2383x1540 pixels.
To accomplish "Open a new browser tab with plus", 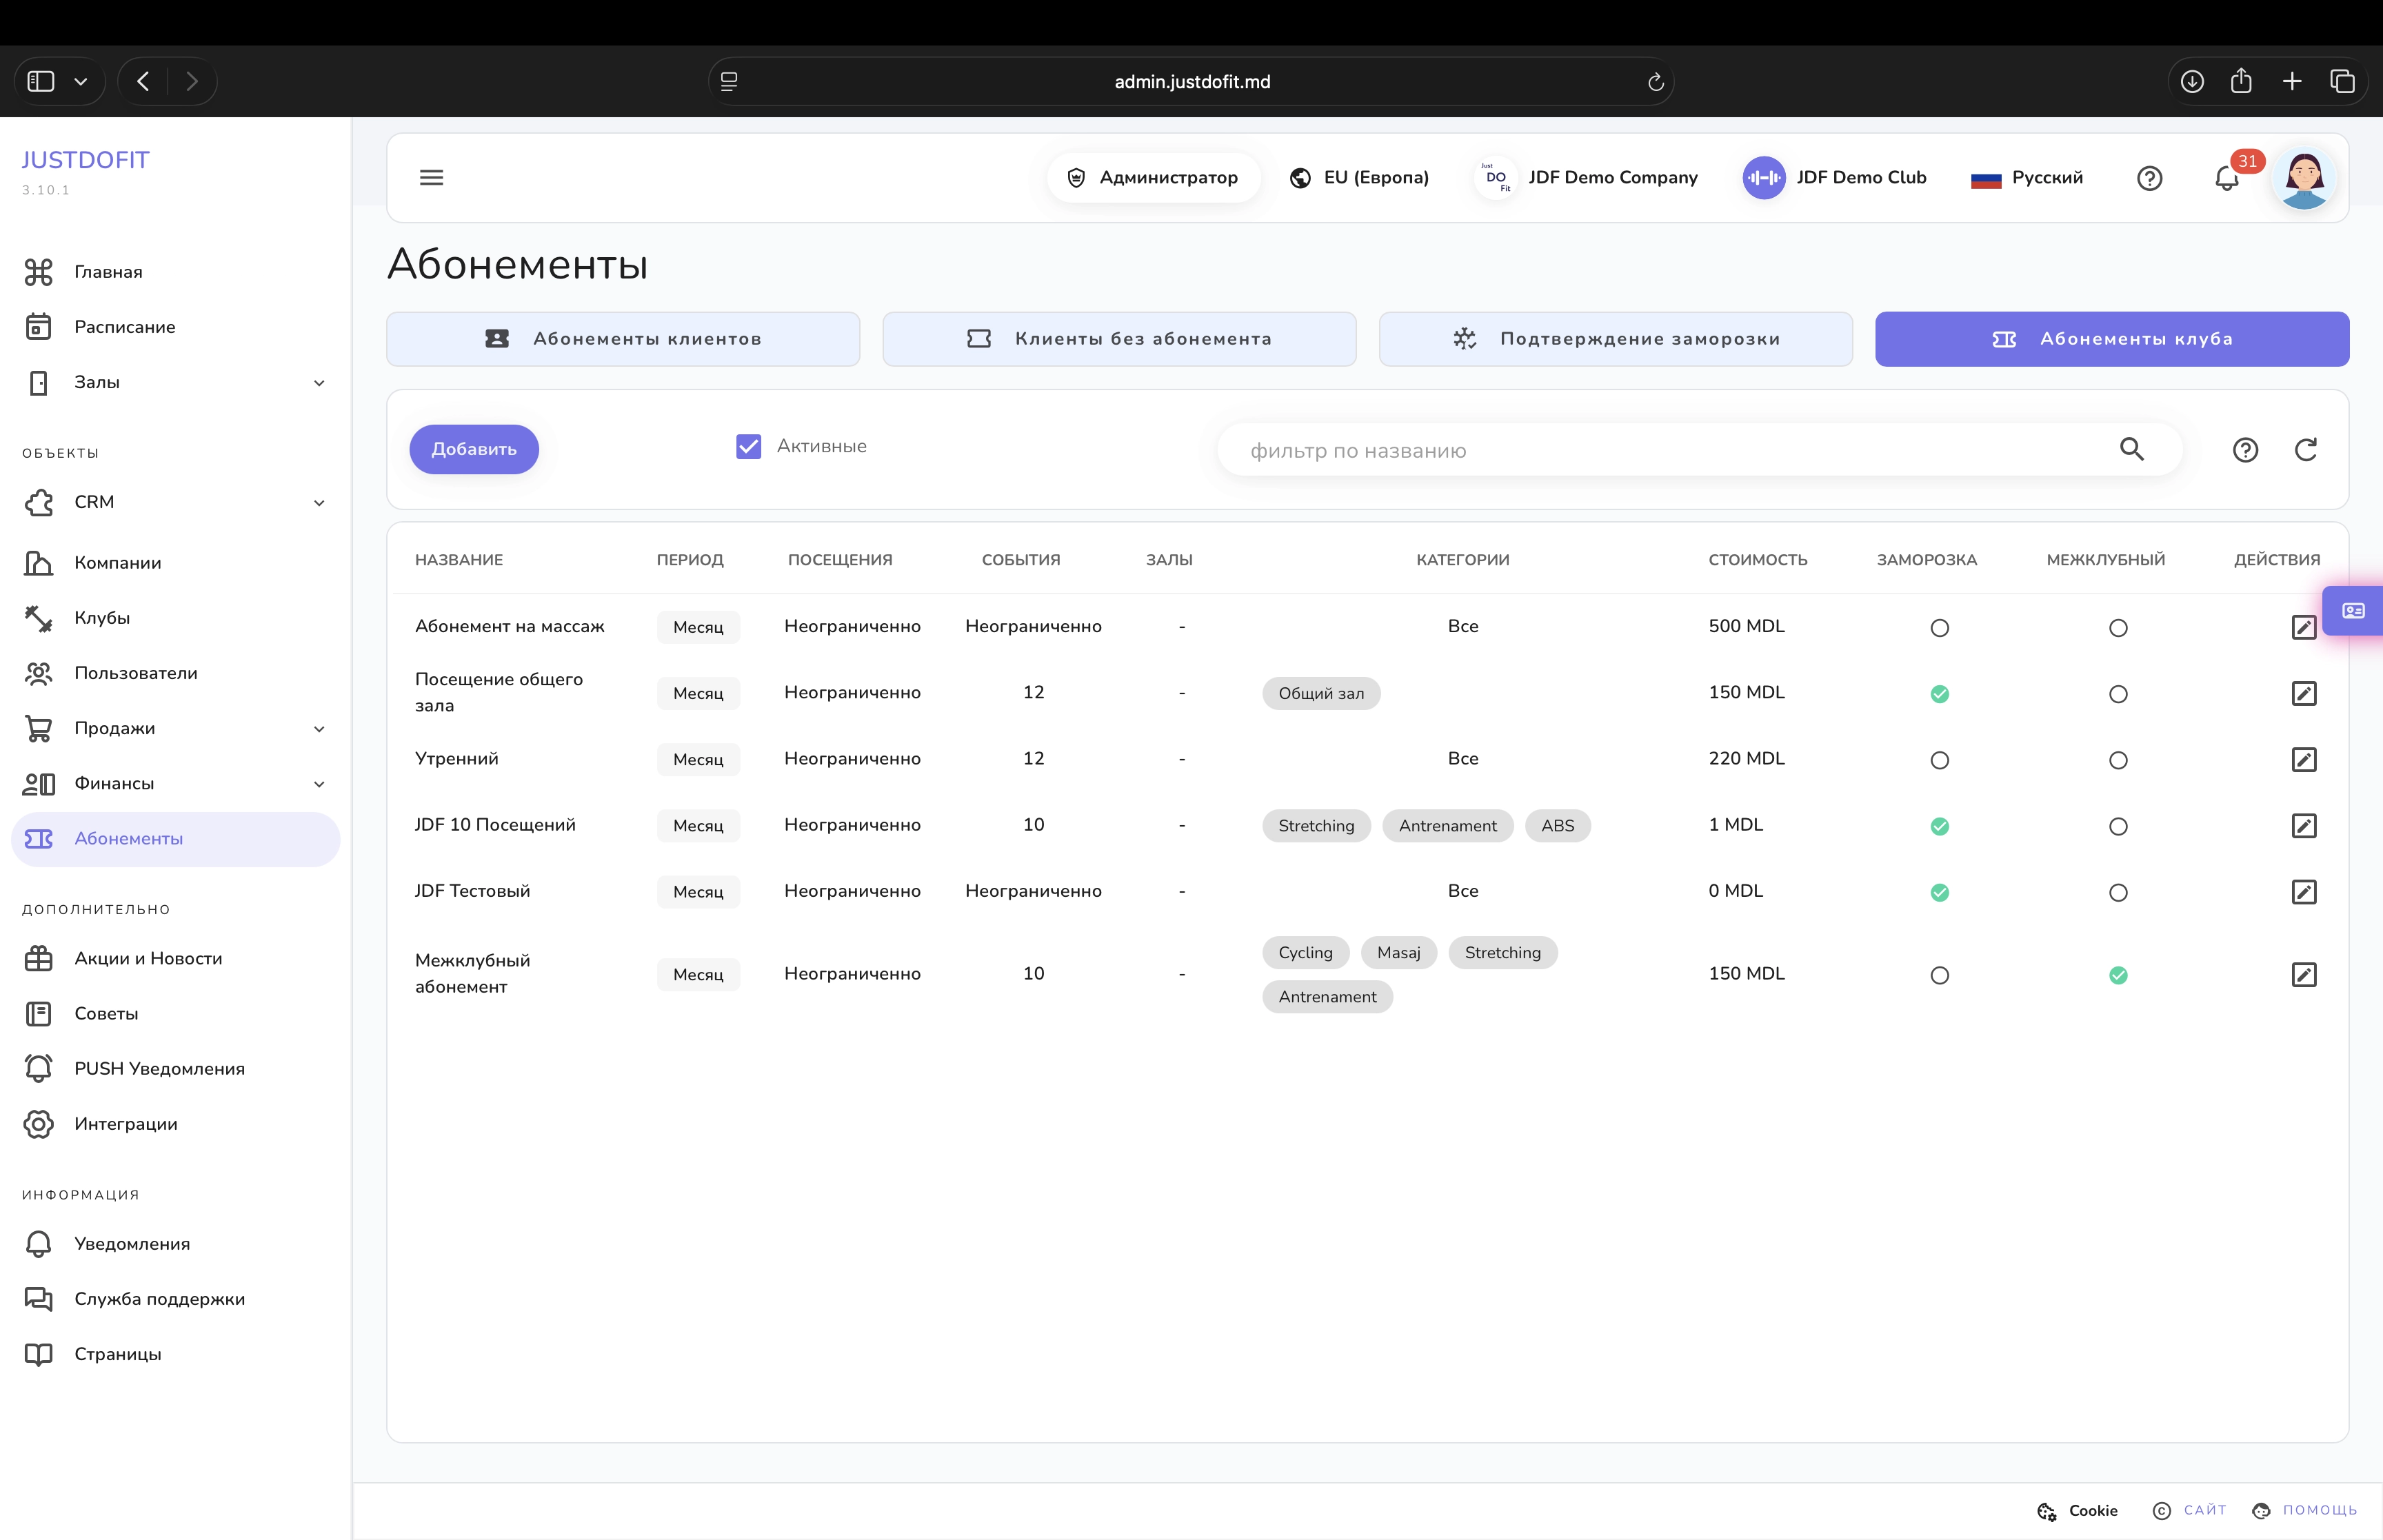I will click(2292, 81).
